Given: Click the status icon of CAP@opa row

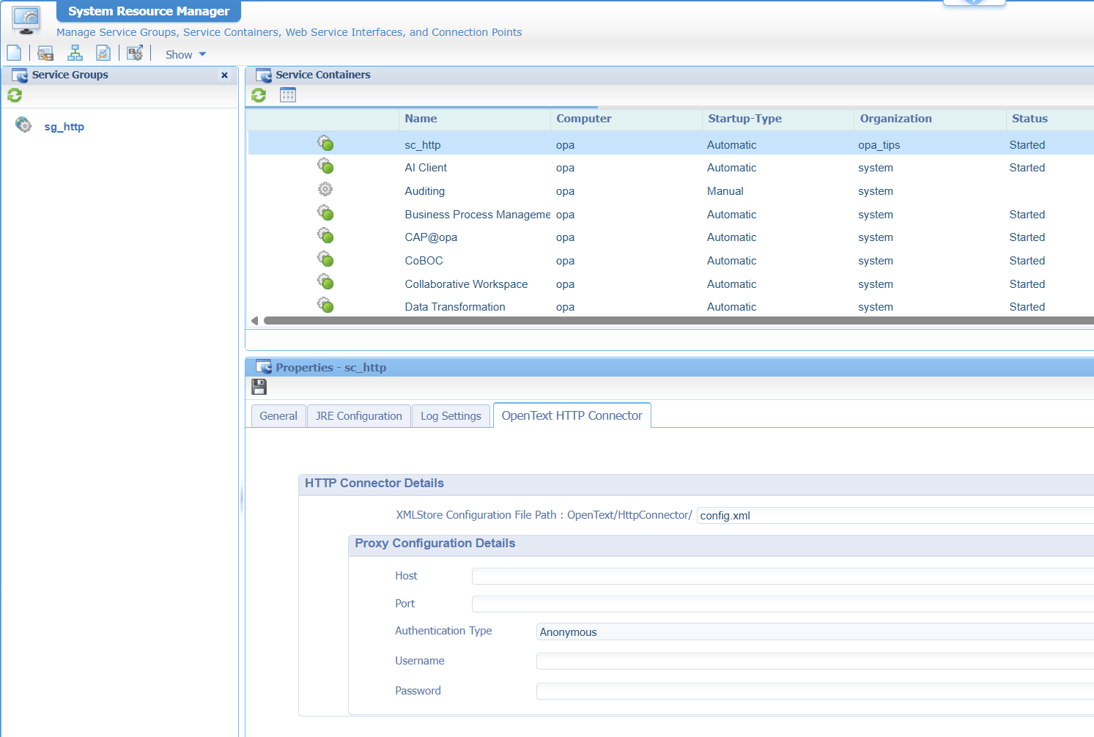Looking at the screenshot, I should (325, 236).
